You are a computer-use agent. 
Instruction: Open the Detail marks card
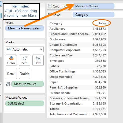click(11, 74)
